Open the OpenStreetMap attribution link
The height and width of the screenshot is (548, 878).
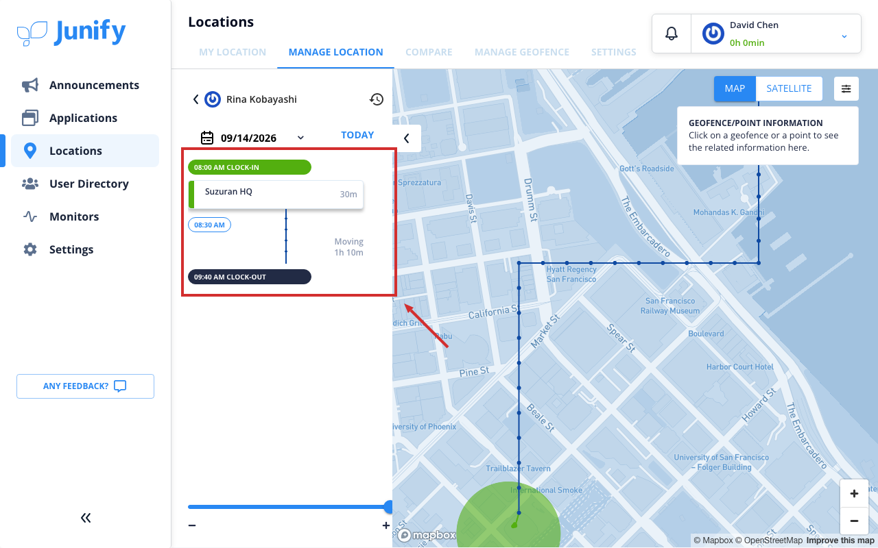(769, 540)
